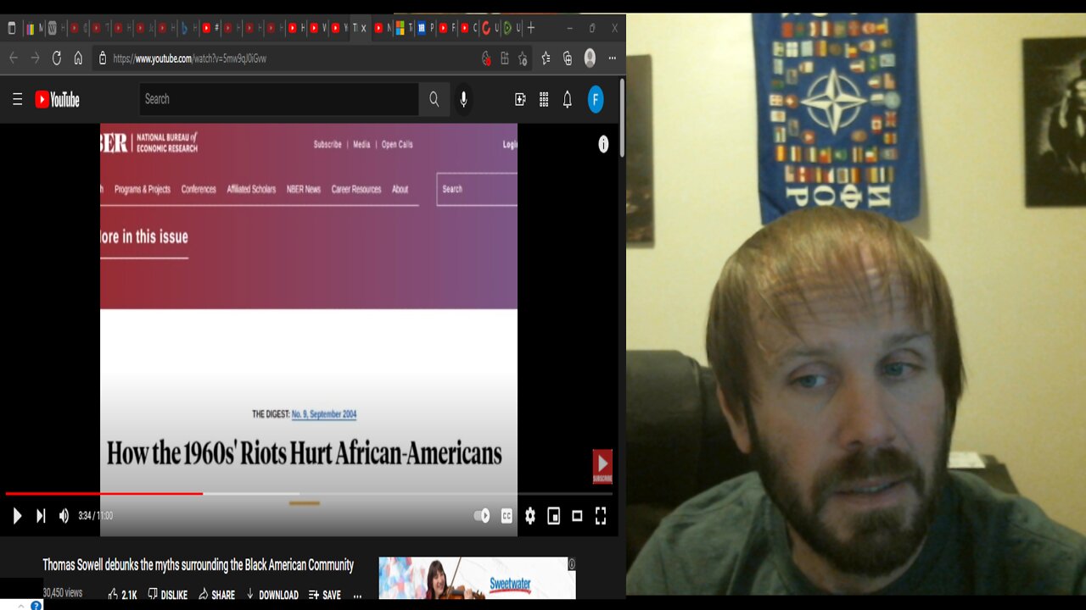The height and width of the screenshot is (610, 1086).
Task: Open the Sweetwater advertisement thumbnail
Action: [477, 578]
